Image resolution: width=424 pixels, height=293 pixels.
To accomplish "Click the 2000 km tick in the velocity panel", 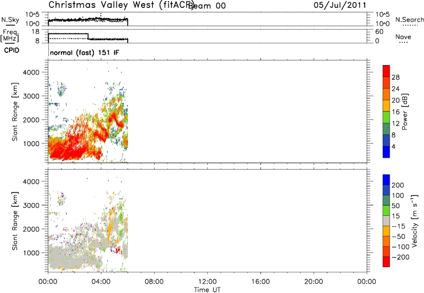I will pyautogui.click(x=31, y=229).
